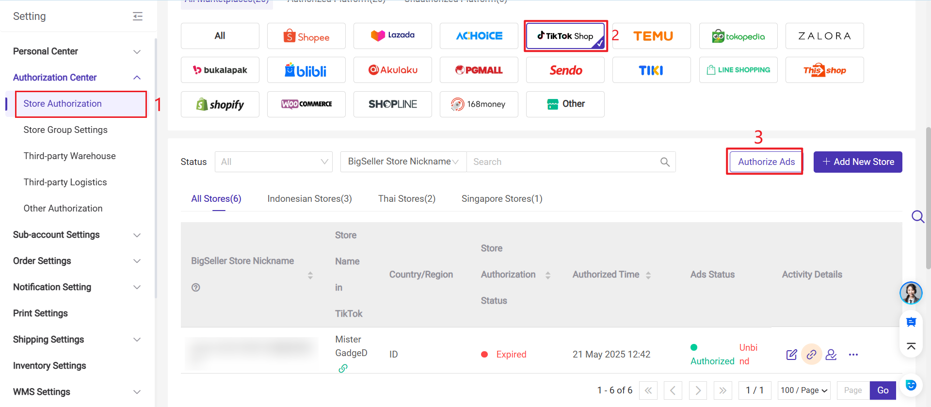Screen dimensions: 931x407
Task: Select the Lazada marketplace tile
Action: click(393, 36)
